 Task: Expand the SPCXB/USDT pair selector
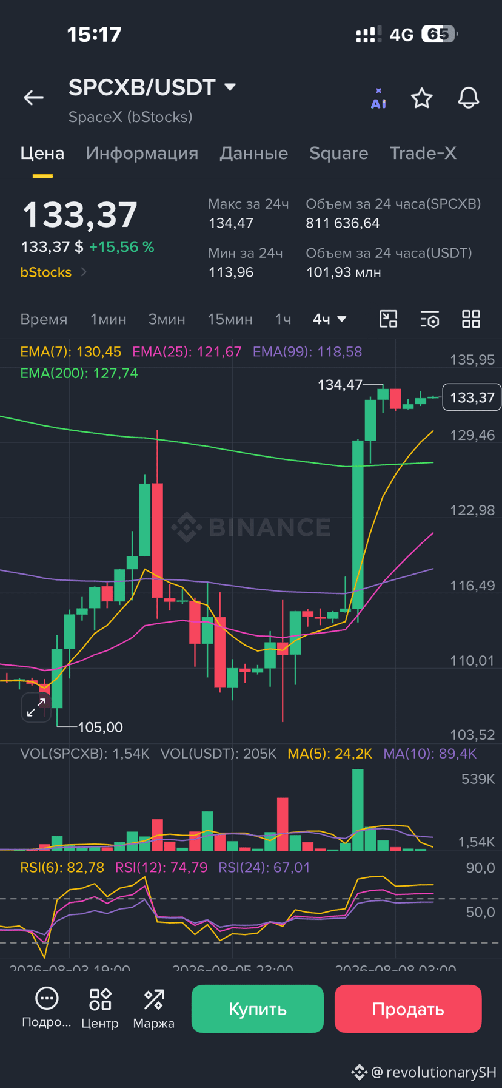(x=152, y=87)
